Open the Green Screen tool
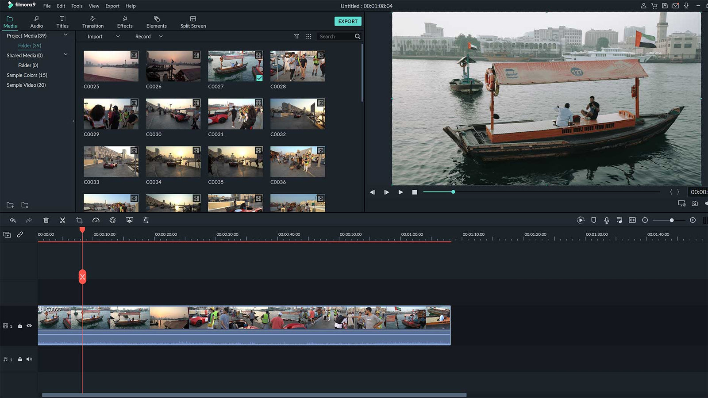Viewport: 708px width, 398px height. click(129, 220)
